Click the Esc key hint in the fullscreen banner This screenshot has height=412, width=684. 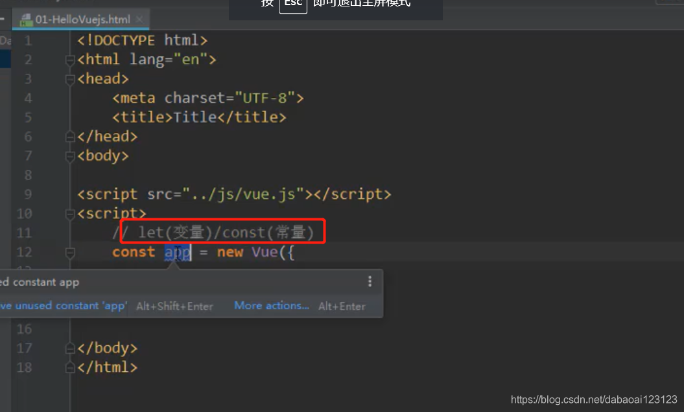[293, 6]
